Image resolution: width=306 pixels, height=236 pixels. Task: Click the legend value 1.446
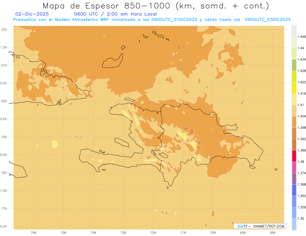(301, 37)
